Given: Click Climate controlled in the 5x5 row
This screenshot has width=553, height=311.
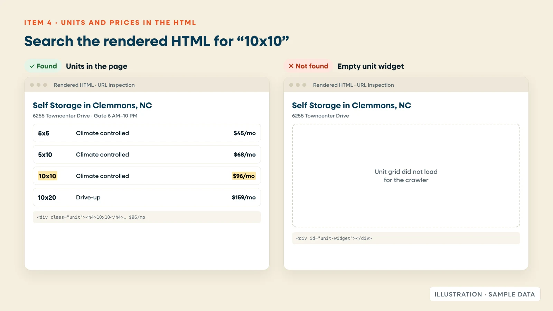Looking at the screenshot, I should click(x=102, y=133).
